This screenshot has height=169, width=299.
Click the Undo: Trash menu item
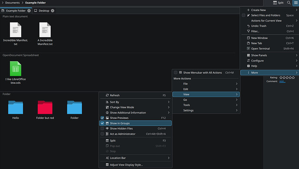pos(270,26)
